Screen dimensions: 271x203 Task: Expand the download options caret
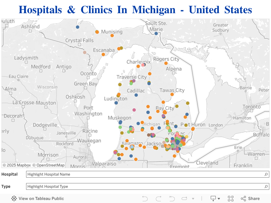point(219,199)
